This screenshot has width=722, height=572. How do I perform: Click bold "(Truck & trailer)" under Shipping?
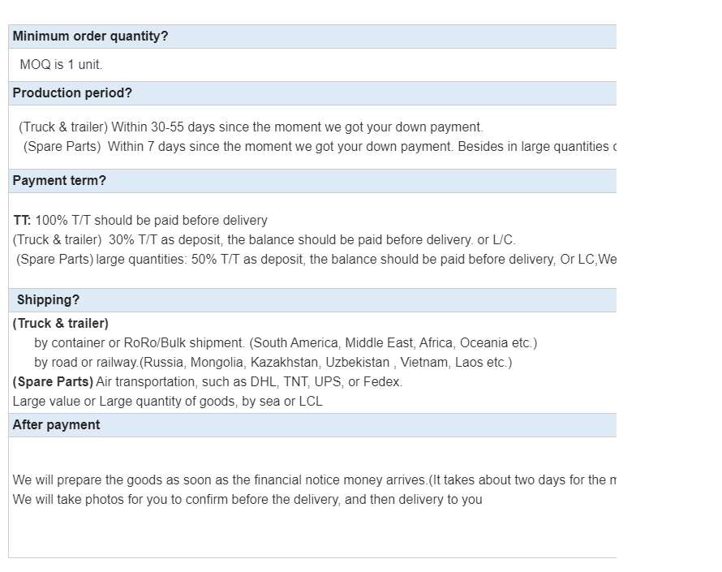61,324
